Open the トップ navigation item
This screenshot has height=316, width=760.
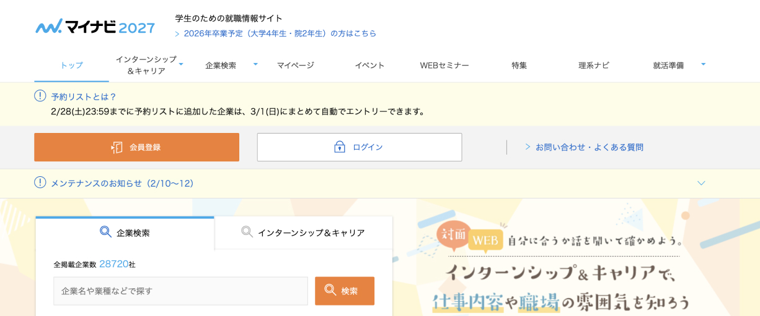coord(71,66)
